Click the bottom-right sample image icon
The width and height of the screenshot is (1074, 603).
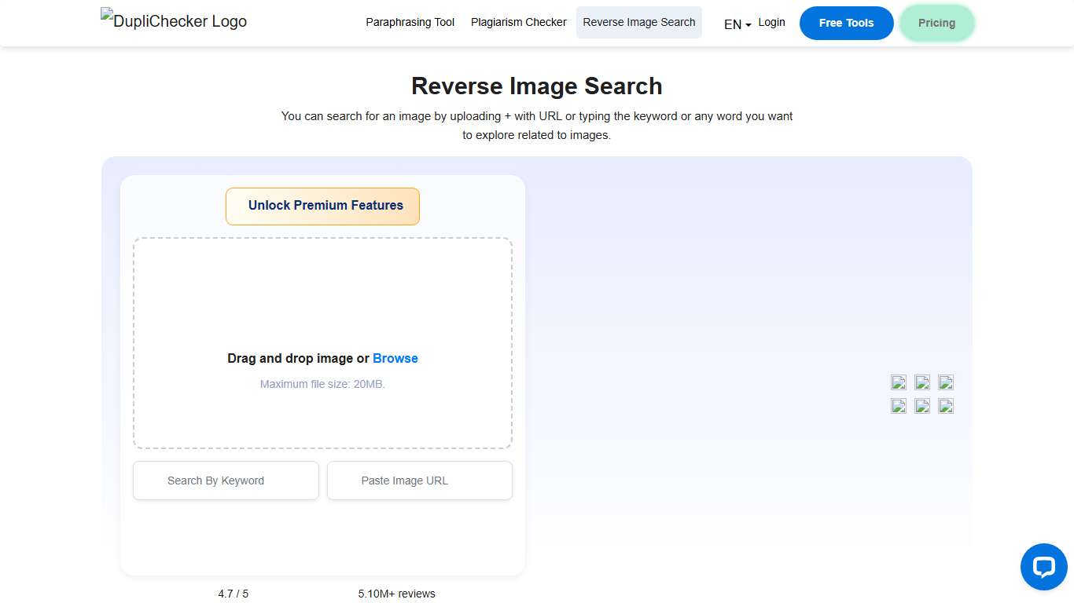945,406
